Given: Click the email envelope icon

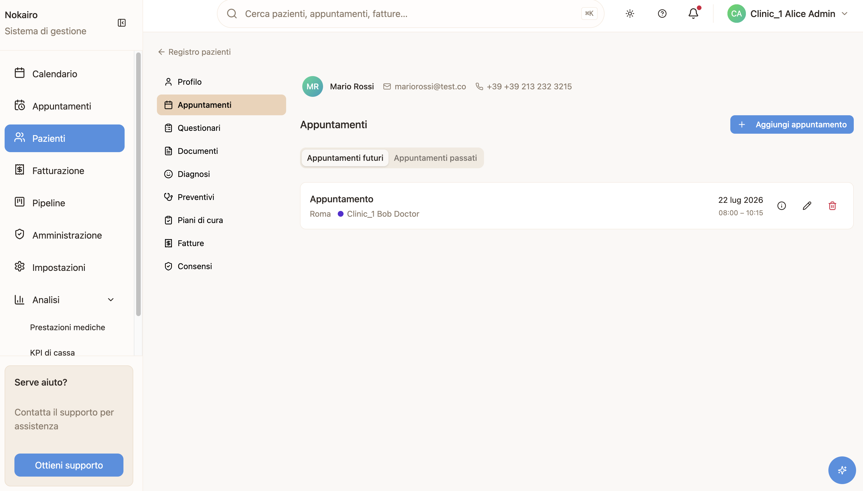Looking at the screenshot, I should coord(387,87).
